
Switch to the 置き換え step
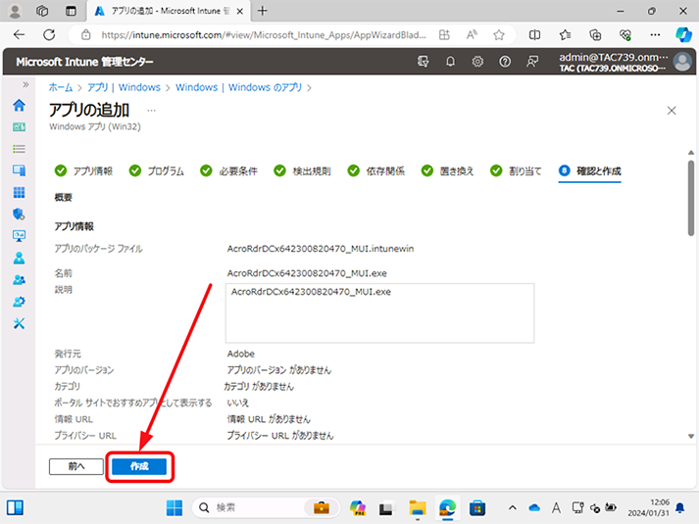447,171
